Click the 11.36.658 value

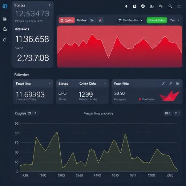tap(32, 39)
